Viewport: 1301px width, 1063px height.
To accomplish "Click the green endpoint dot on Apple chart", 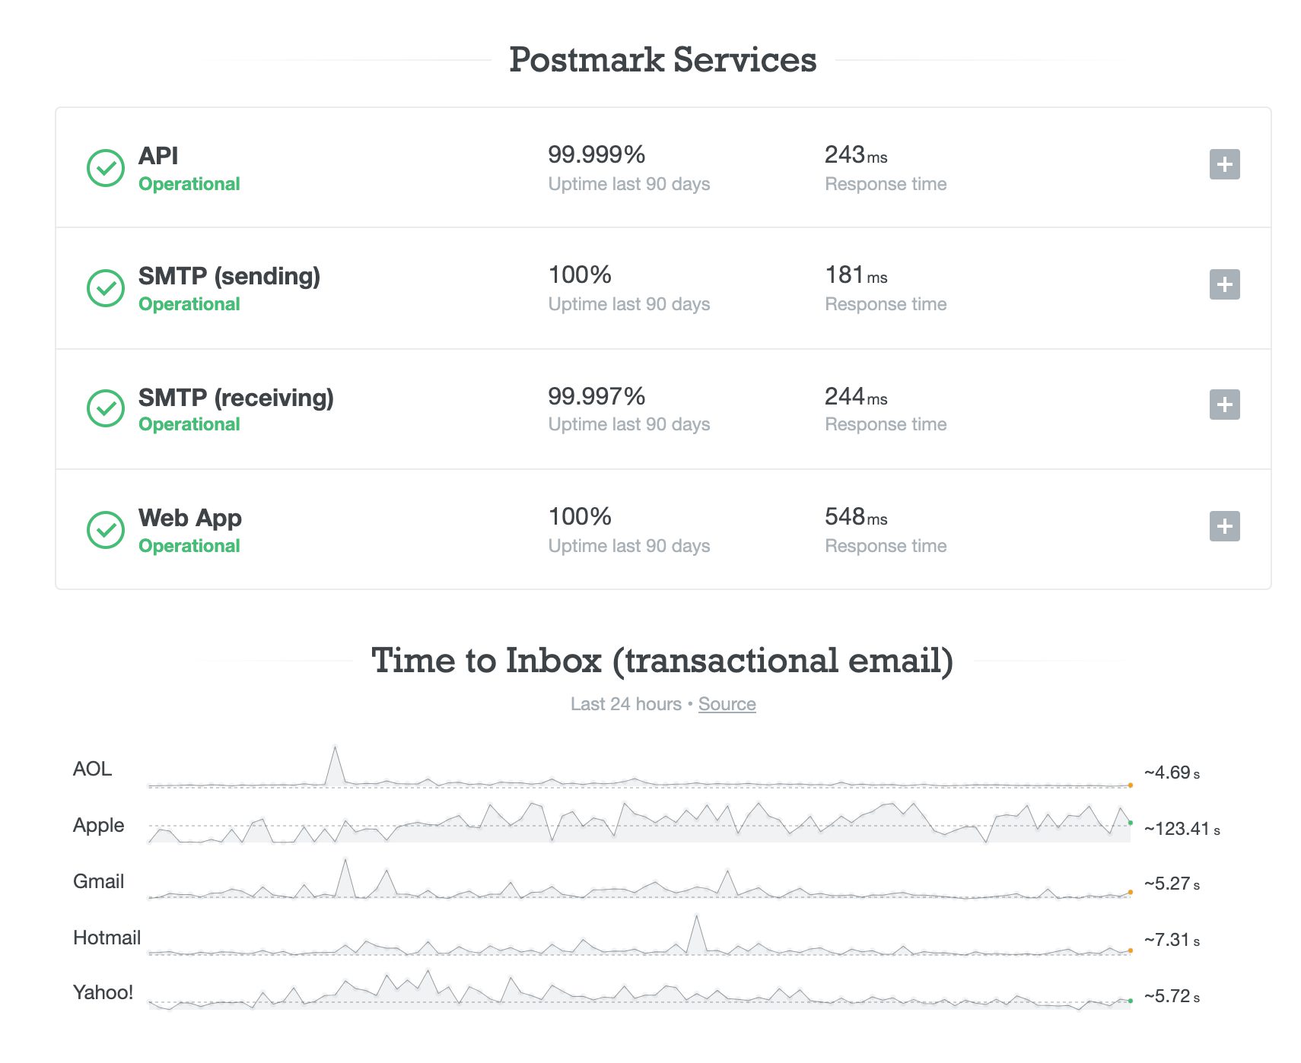I will 1131,823.
